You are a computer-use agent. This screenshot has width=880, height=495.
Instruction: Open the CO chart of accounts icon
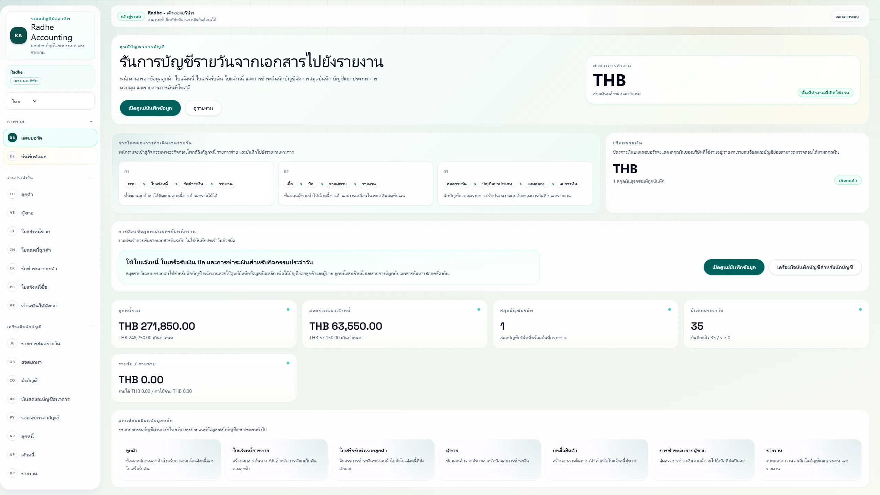[x=12, y=381]
